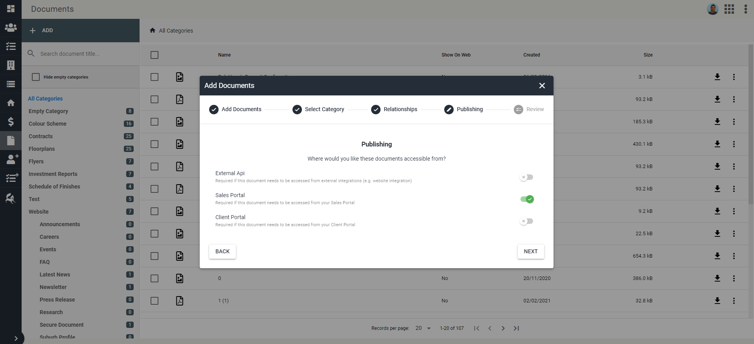Viewport: 754px width, 344px height.
Task: Select checkbox of the 3.1 kB row
Action: tap(154, 77)
